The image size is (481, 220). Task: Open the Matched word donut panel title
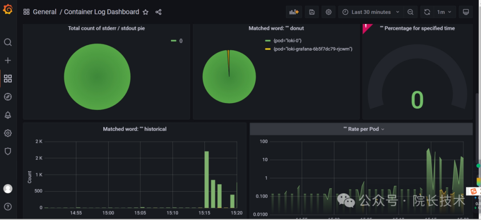coord(276,28)
